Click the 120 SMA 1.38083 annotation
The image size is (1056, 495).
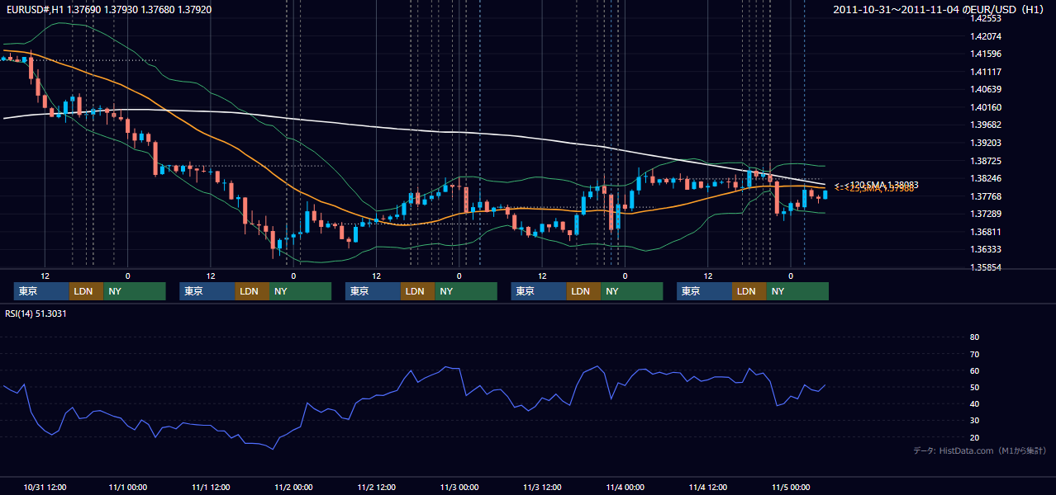click(x=878, y=184)
